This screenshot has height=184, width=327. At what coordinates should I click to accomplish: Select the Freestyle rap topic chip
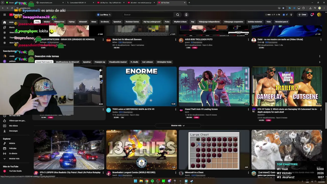(x=100, y=62)
